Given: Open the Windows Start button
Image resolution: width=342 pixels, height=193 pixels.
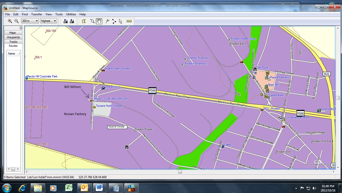Looking at the screenshot, I should [x=7, y=188].
